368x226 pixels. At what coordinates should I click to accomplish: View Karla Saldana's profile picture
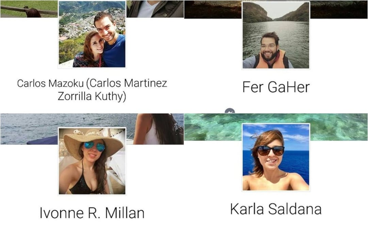coord(276,157)
